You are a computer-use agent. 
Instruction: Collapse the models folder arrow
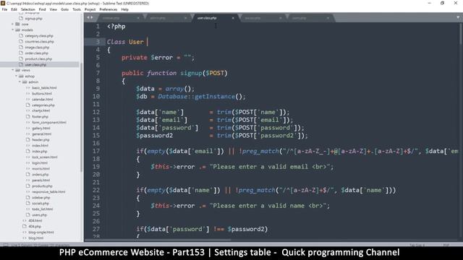point(13,30)
